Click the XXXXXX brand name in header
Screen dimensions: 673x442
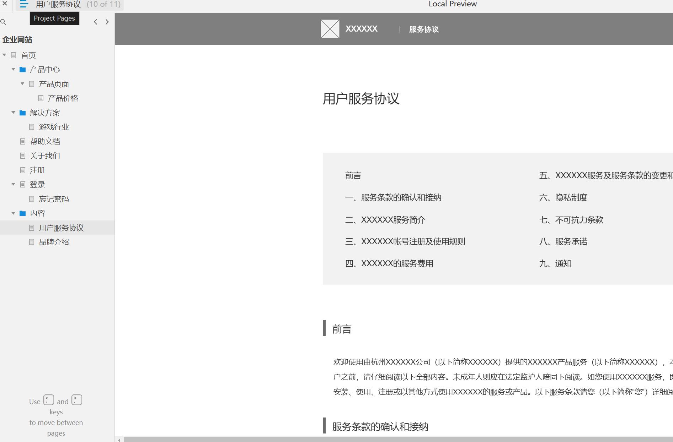pos(361,29)
